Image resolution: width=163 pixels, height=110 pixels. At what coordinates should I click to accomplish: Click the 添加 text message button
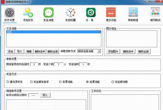(x=11, y=51)
